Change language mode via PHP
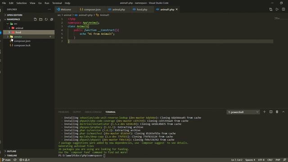Image resolution: width=288 pixels, height=162 pixels. (278, 160)
